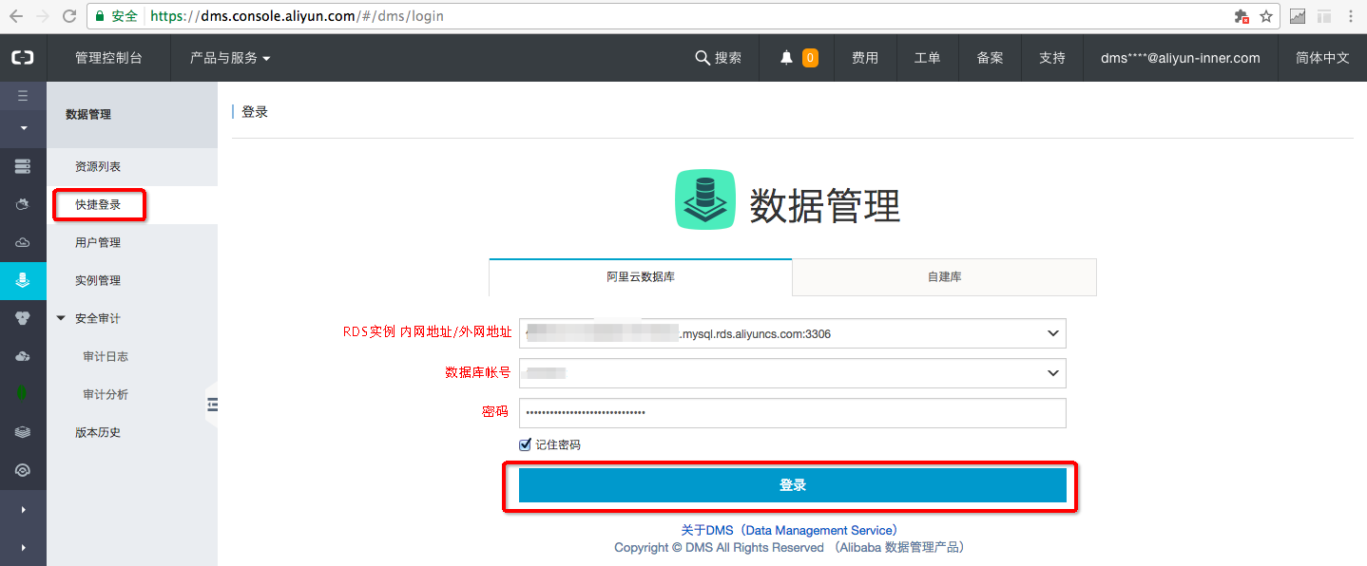1367x566 pixels.
Task: Open the stacked layers icon in the left rail
Action: [x=23, y=432]
